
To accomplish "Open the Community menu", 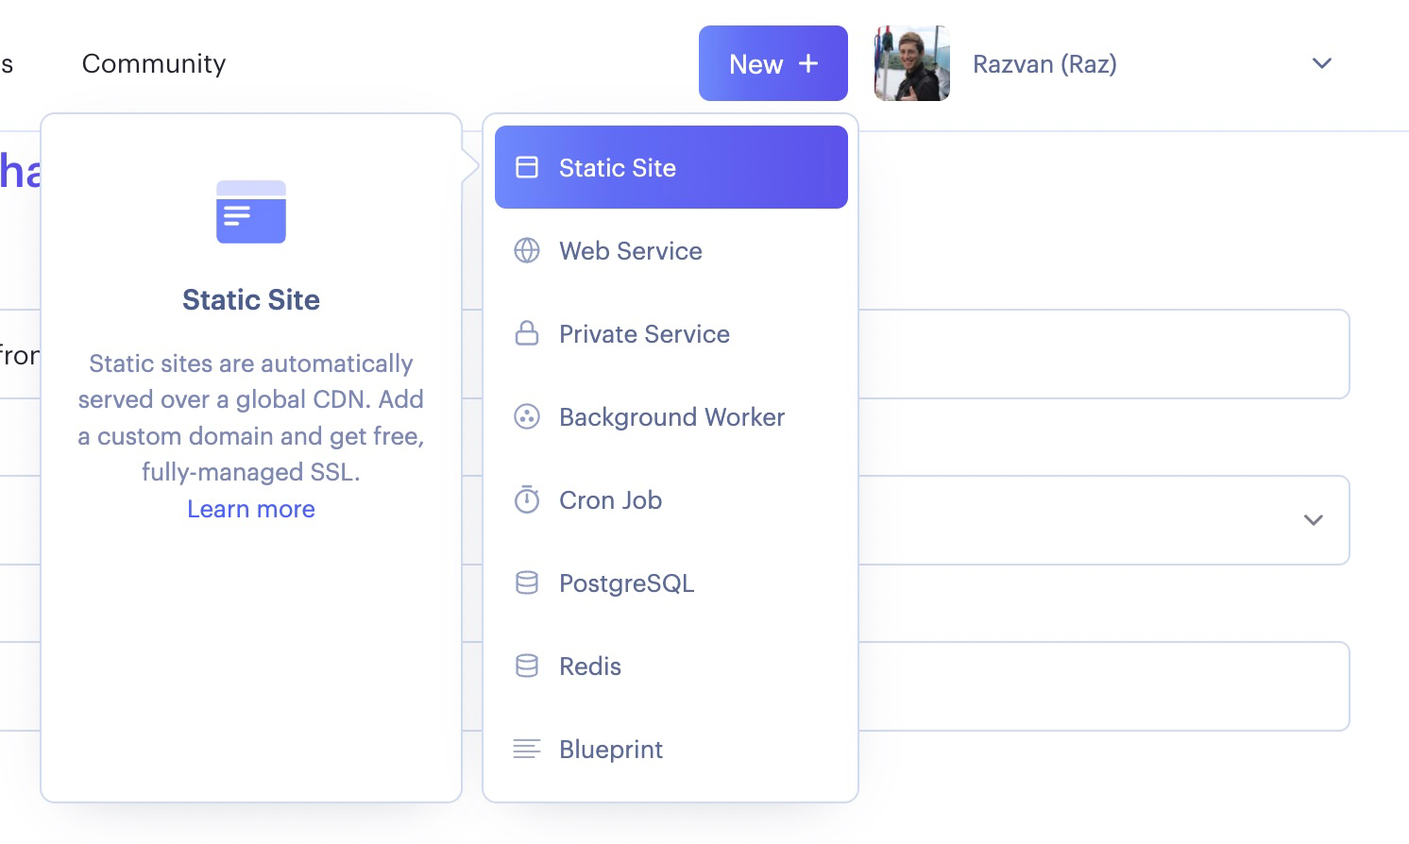I will pyautogui.click(x=153, y=63).
